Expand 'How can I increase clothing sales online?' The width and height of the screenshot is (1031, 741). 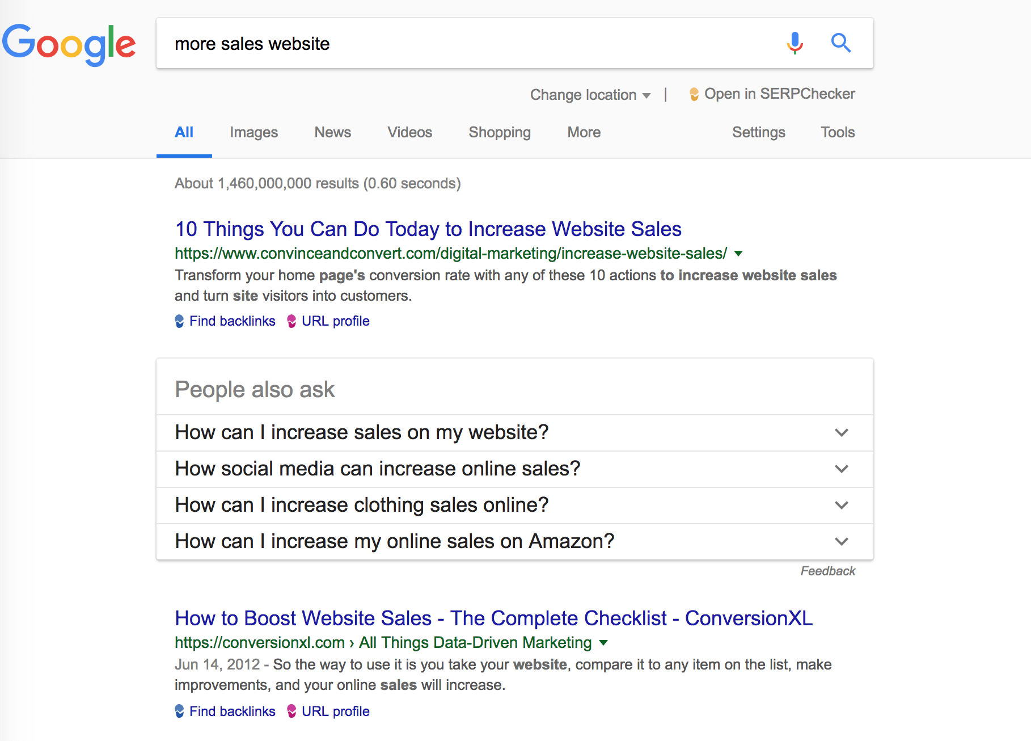(515, 505)
